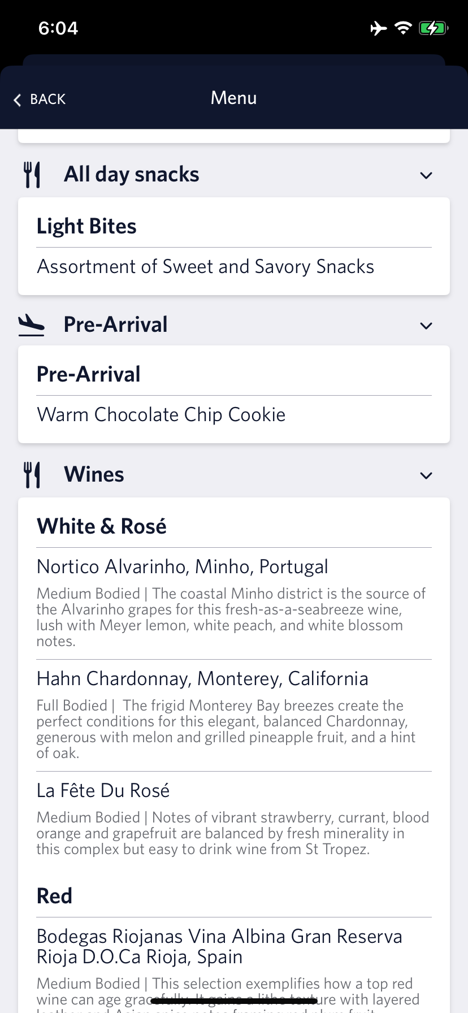Tap the Wi-Fi icon in the status bar

click(402, 28)
